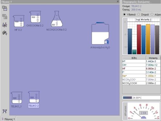This screenshot has width=161, height=121.
Task: Click molarity value 3.140e-2
Action: pyautogui.click(x=151, y=72)
